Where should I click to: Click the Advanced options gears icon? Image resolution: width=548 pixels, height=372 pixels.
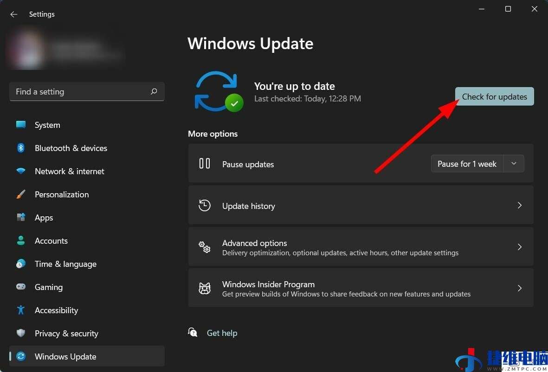[x=205, y=247]
